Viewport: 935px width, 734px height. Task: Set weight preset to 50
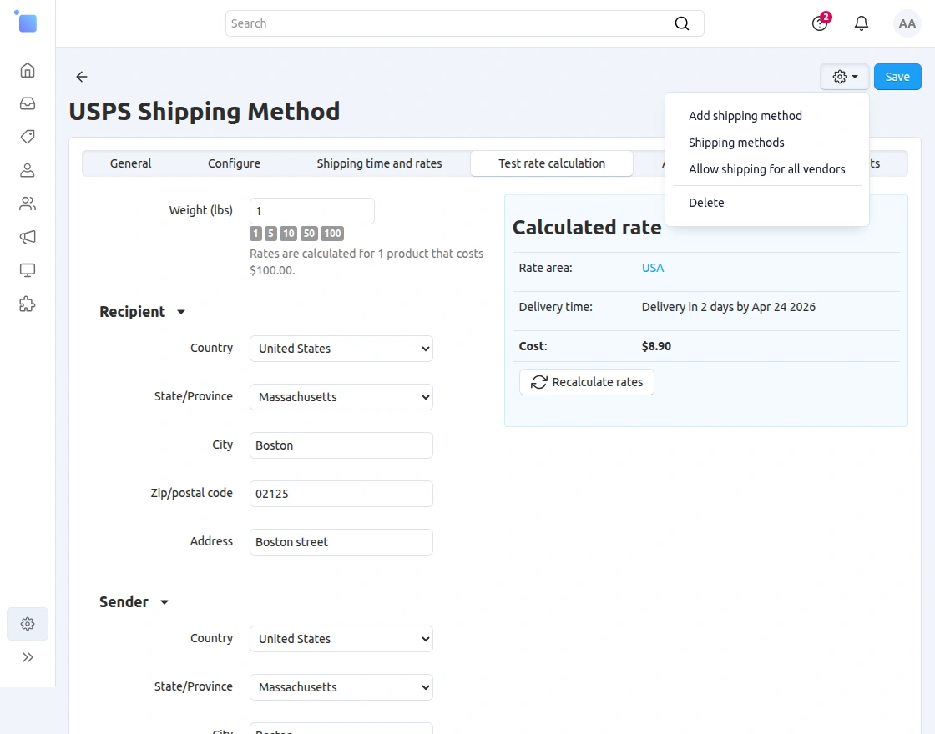click(309, 234)
